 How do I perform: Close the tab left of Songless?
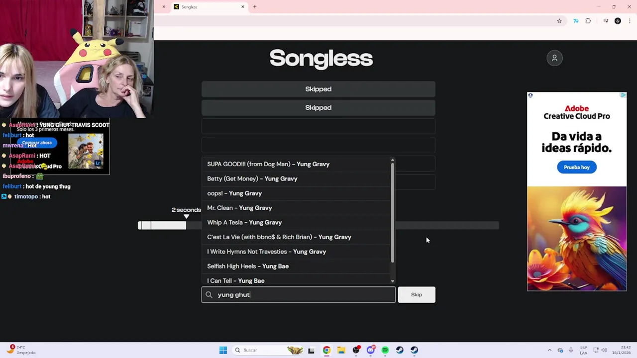coord(164,7)
